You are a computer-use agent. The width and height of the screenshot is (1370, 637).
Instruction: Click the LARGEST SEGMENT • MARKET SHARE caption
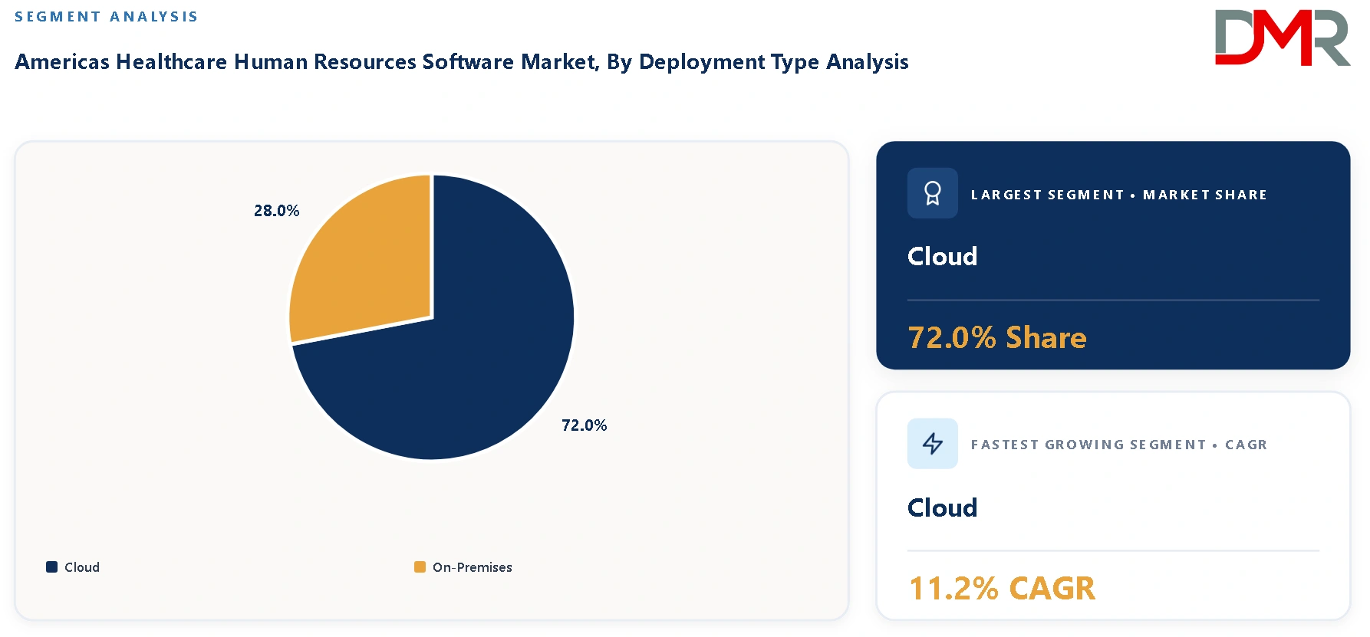1119,195
